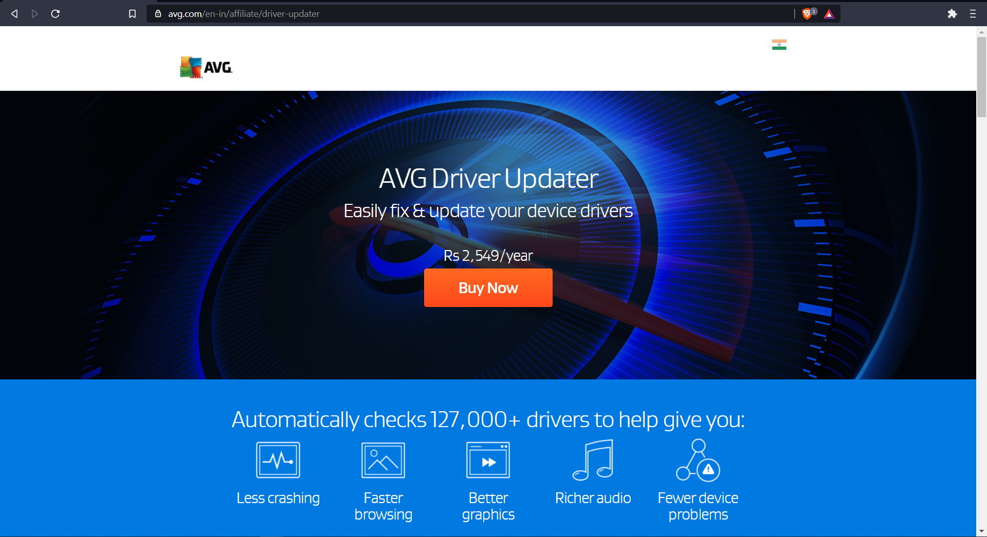987x537 pixels.
Task: Click the Less crashing pulse icon
Action: point(278,460)
